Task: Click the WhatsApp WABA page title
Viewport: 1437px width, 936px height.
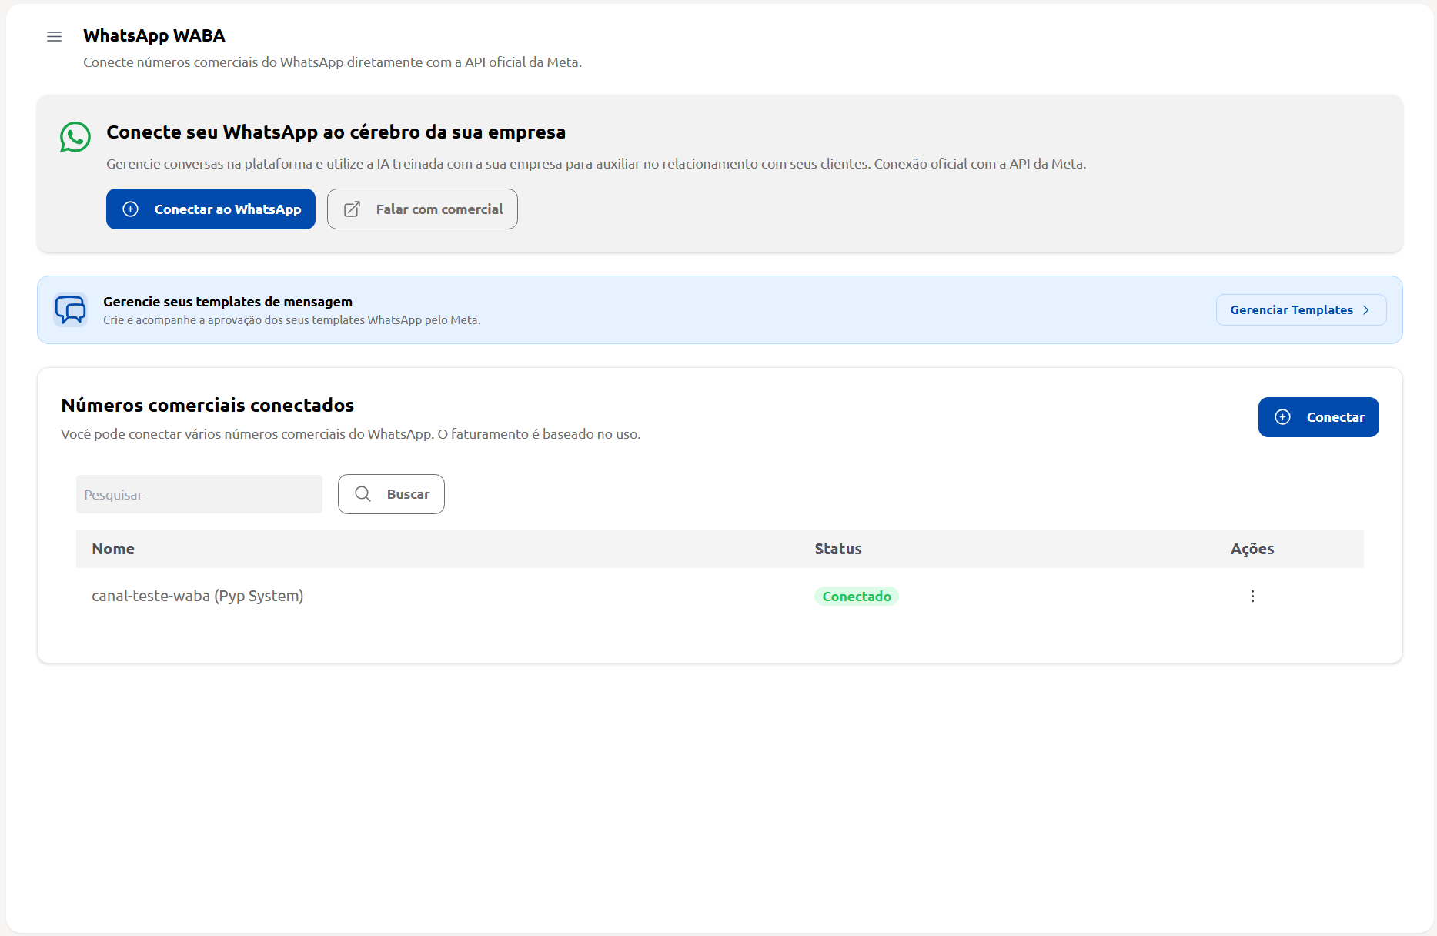Action: pyautogui.click(x=154, y=36)
